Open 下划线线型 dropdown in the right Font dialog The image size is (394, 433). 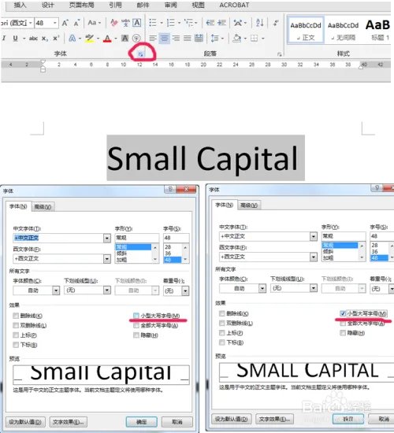(x=314, y=288)
